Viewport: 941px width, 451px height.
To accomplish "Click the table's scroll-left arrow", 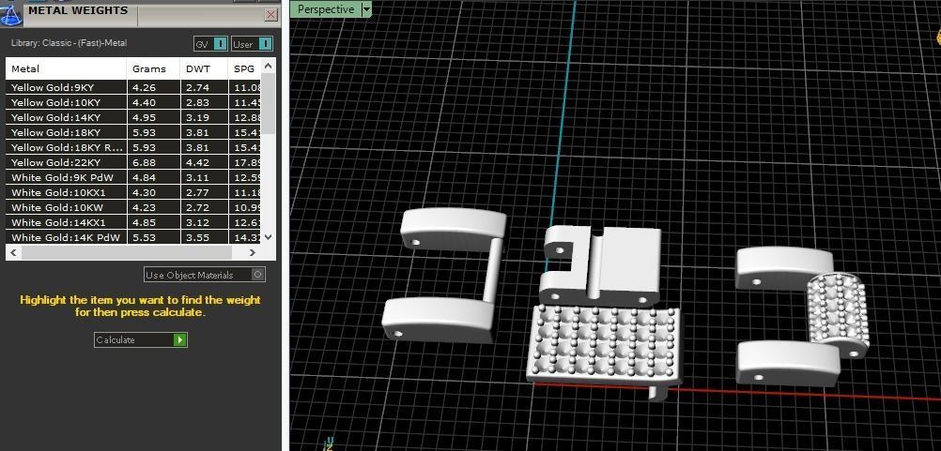I will [13, 253].
